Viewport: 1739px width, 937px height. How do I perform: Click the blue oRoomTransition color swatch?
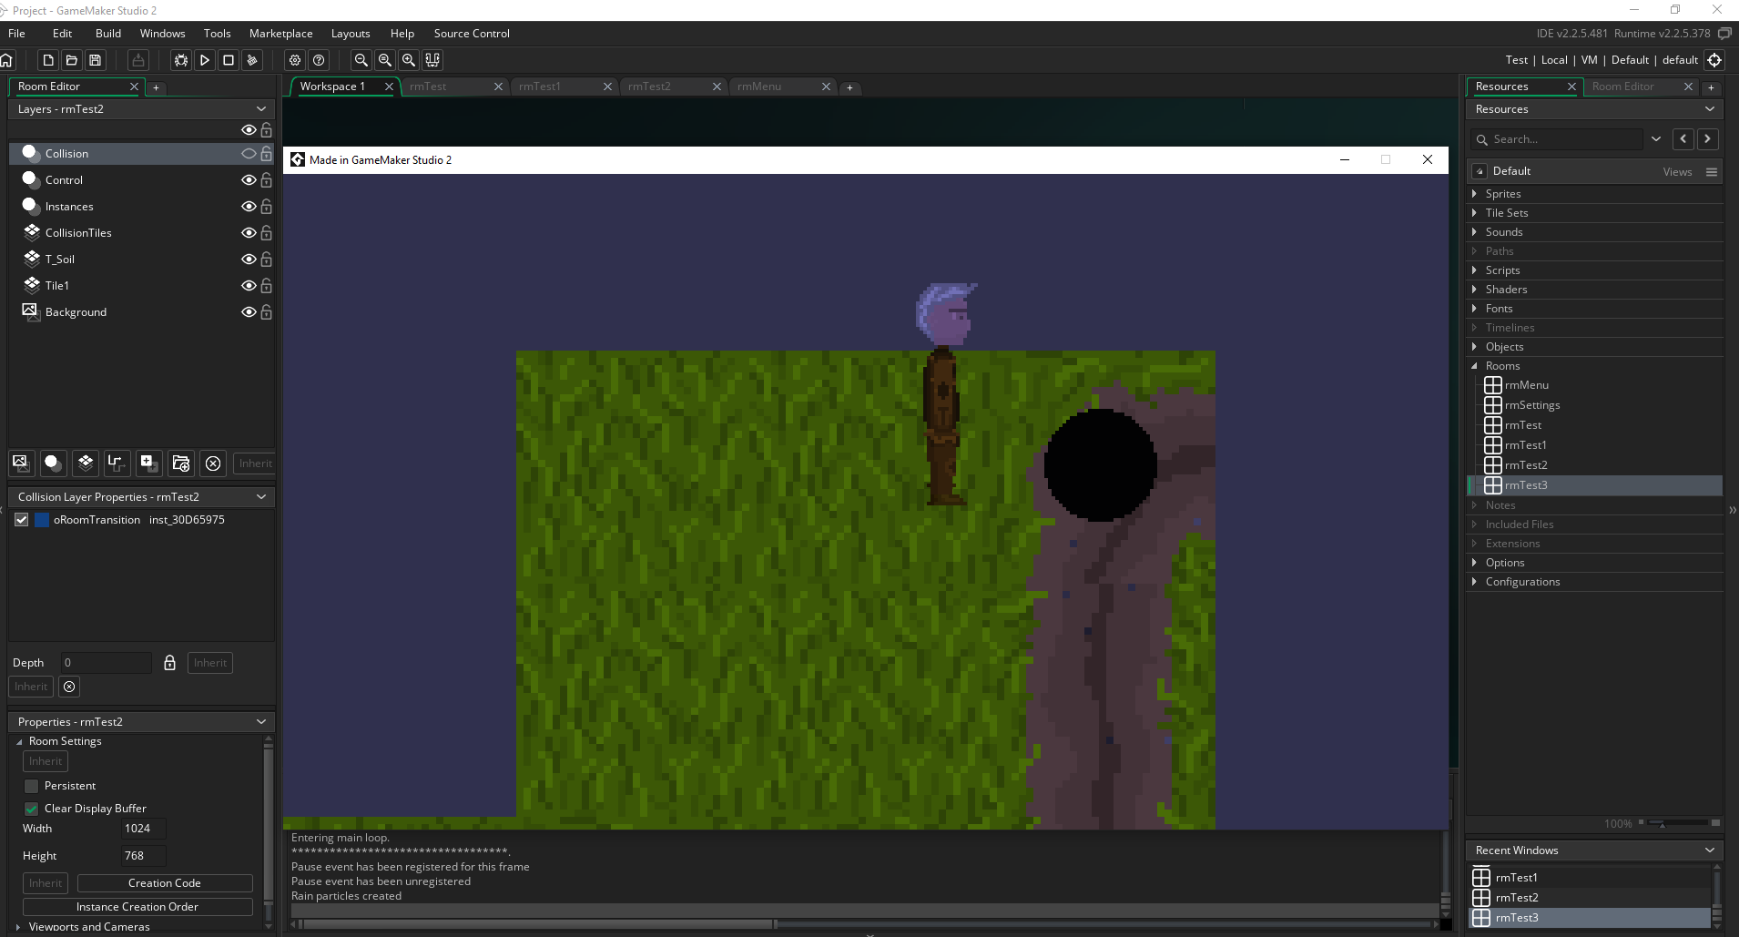tap(42, 520)
